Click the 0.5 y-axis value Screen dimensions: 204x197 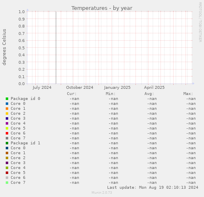pyautogui.click(x=22, y=48)
